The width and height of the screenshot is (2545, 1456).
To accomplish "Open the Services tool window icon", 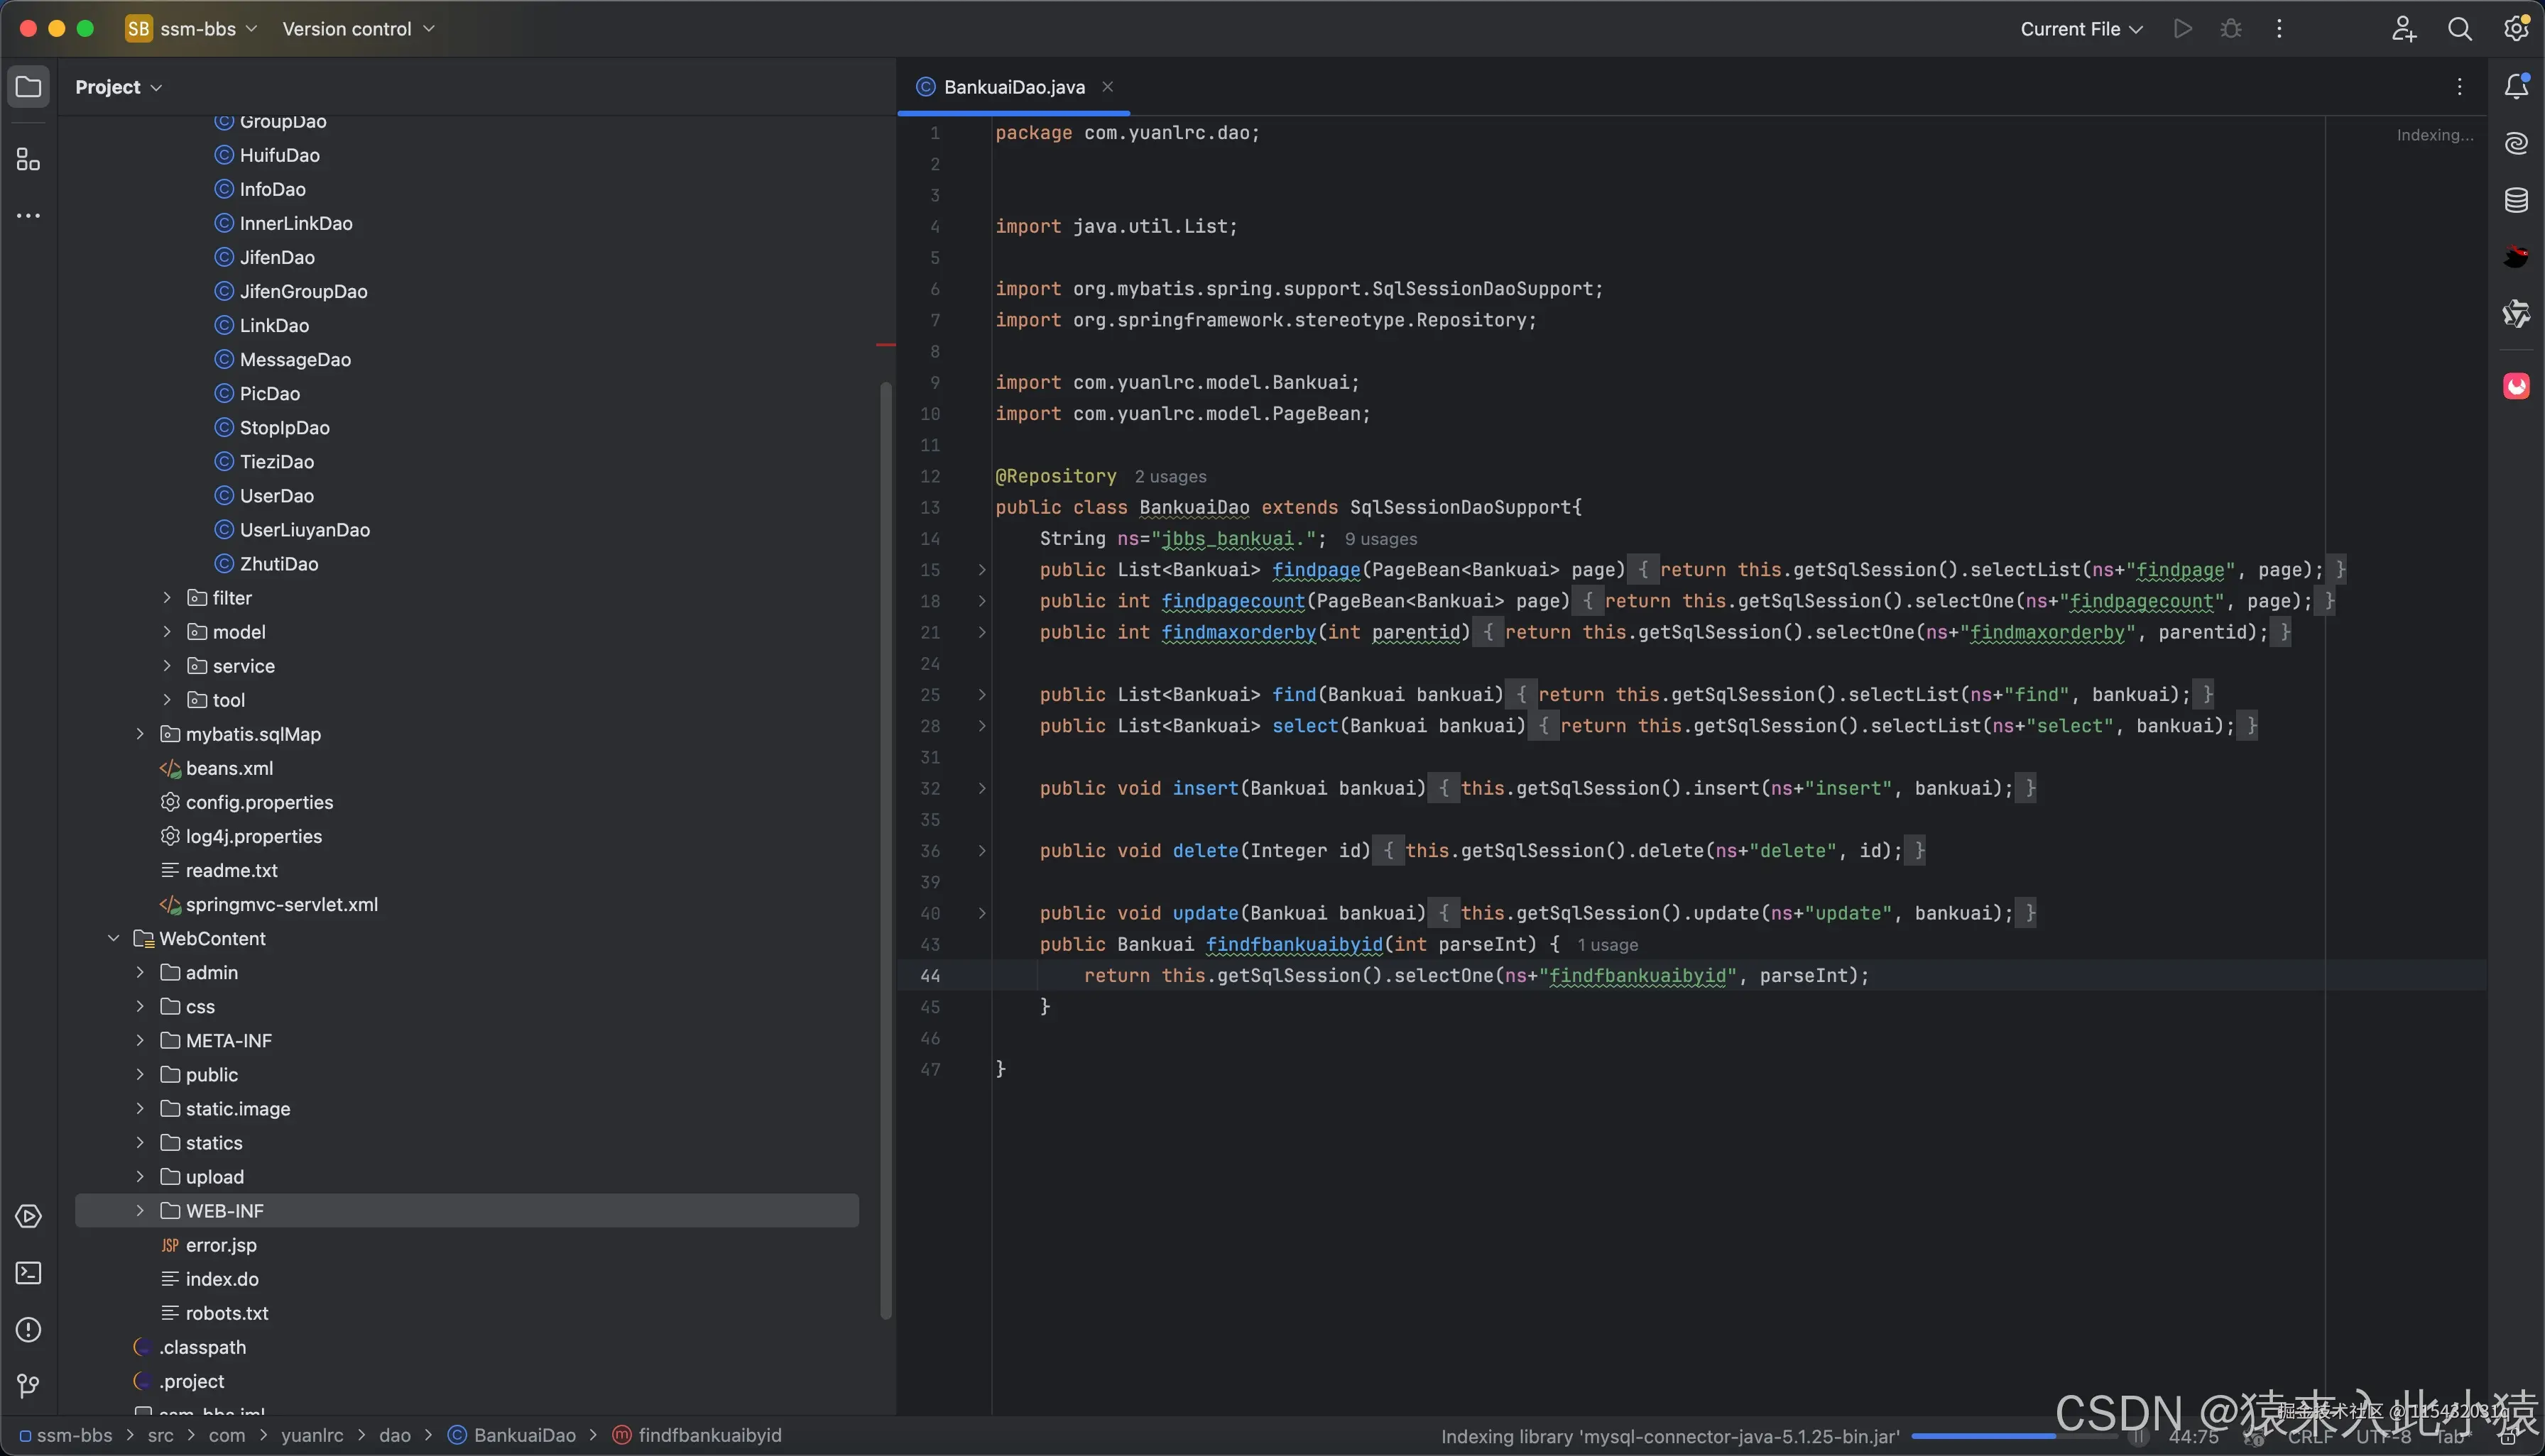I will [28, 1216].
